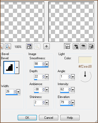
Task: Click the greyed-out zoom icon
Action: pos(37,46)
